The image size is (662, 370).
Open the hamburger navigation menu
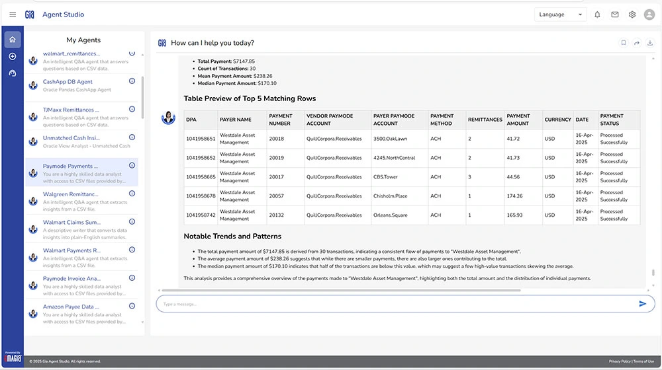[x=13, y=15]
